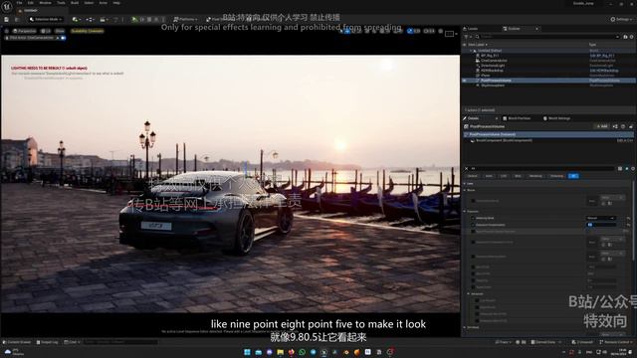Click the Show viewport flags button

click(60, 31)
